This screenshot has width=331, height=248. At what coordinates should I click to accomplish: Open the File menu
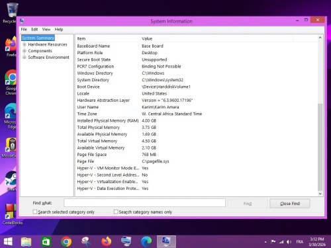coord(24,30)
